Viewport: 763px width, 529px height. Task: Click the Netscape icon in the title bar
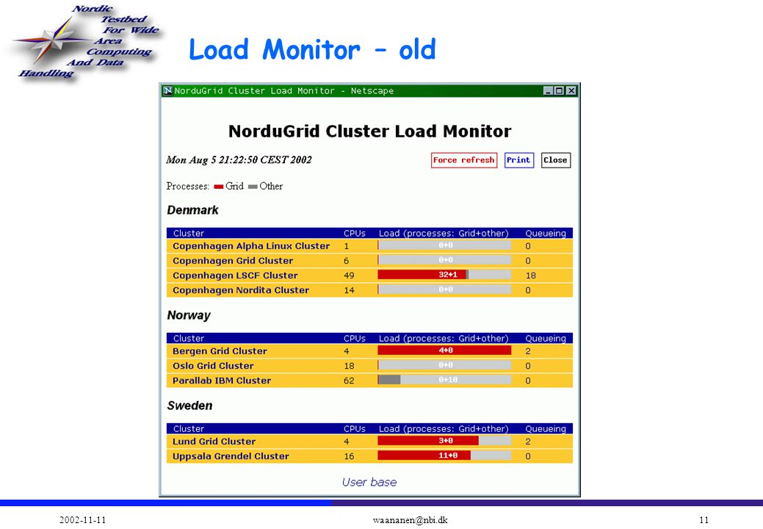168,90
